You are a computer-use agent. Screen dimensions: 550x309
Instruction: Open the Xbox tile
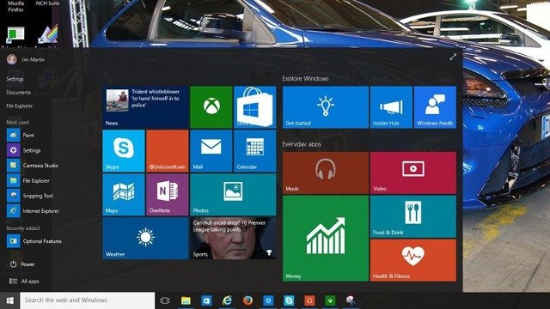(x=211, y=106)
